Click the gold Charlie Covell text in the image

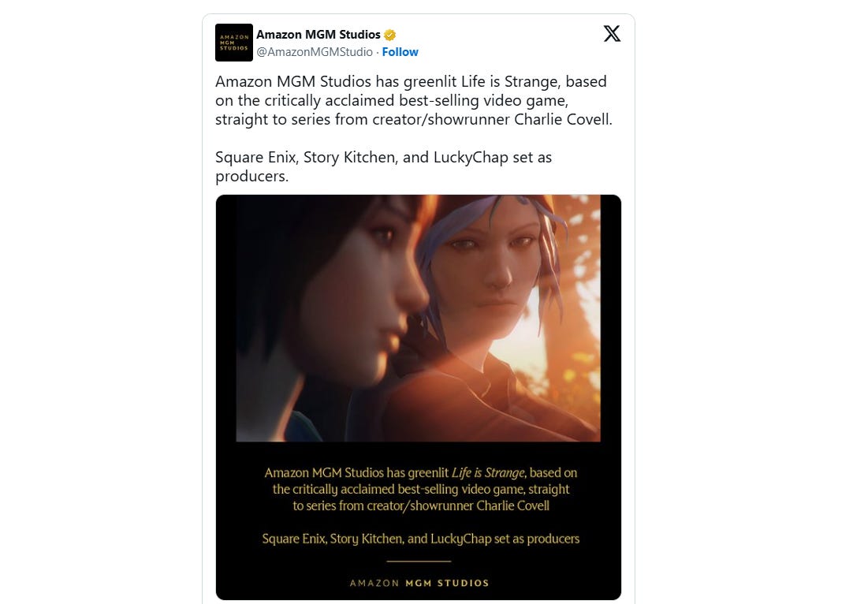[x=513, y=505]
